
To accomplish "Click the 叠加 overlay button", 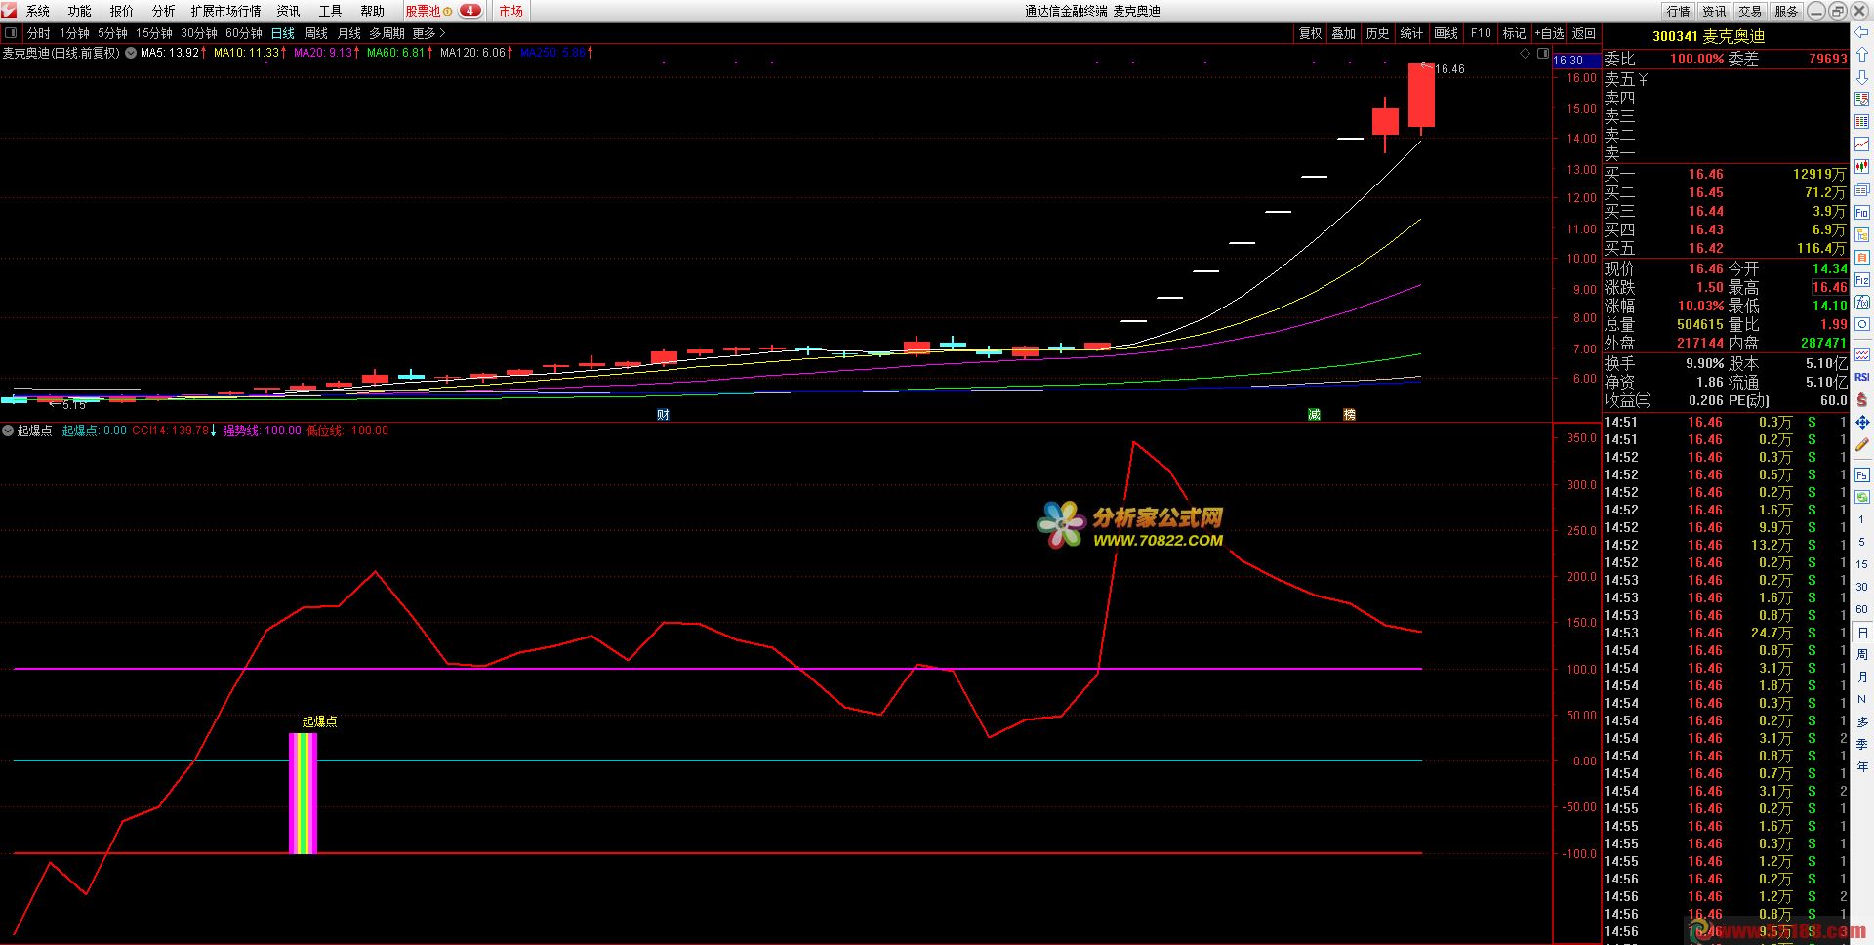I will (1344, 33).
